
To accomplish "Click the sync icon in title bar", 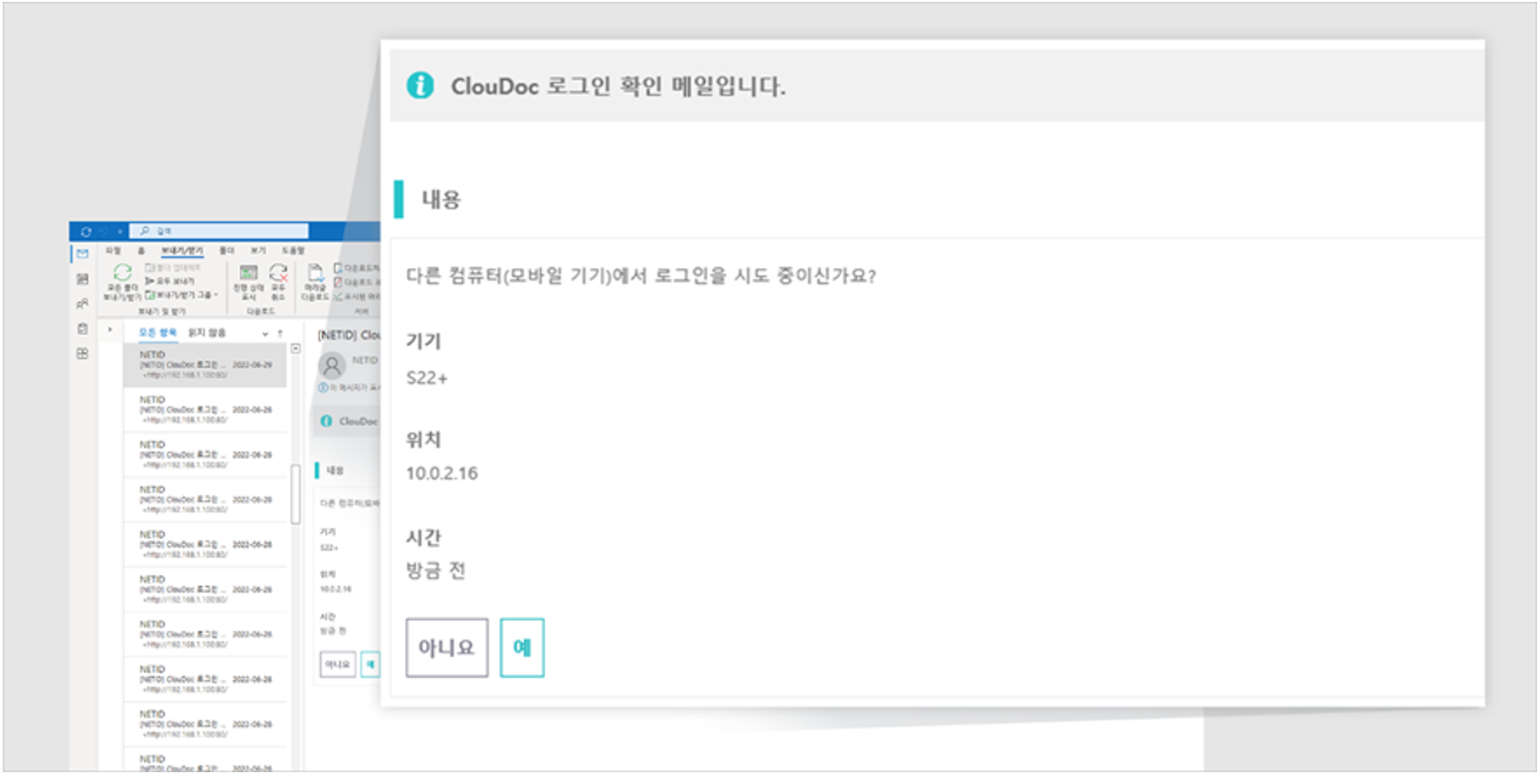I will point(86,232).
